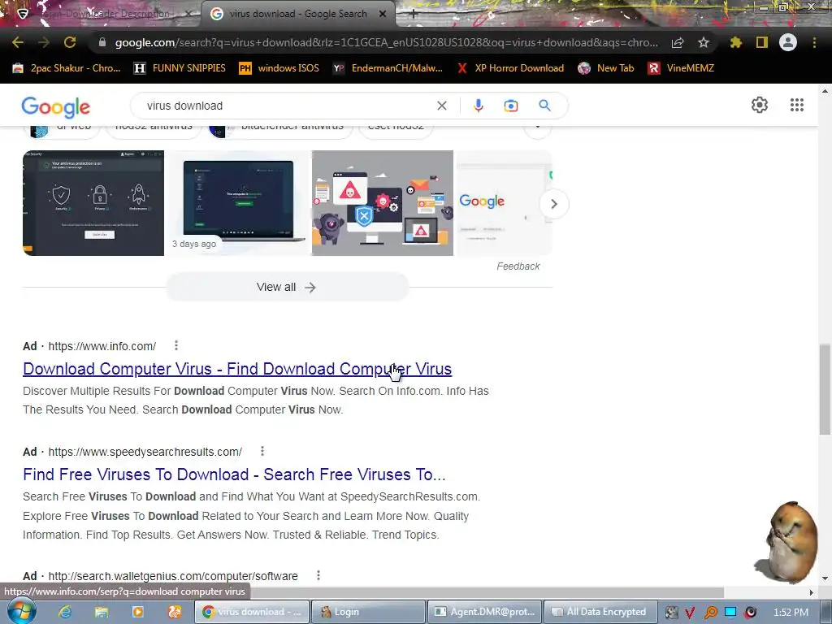Open the 2pac Shakur bookmark
Image resolution: width=832 pixels, height=624 pixels.
pos(67,68)
